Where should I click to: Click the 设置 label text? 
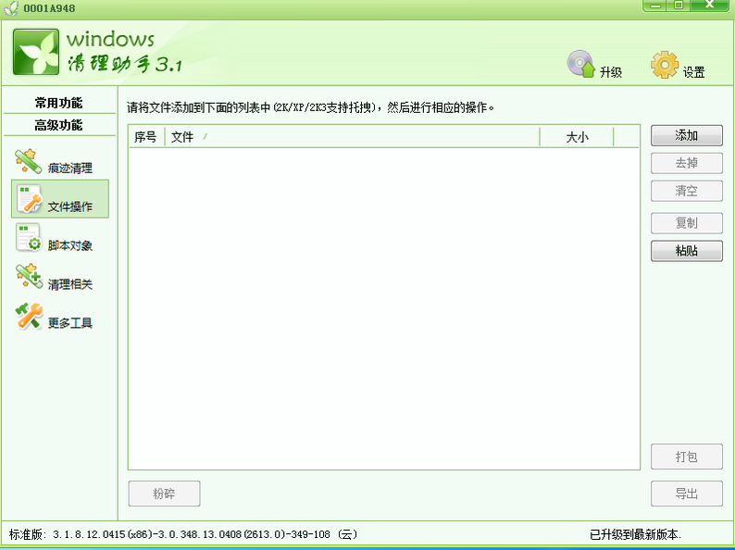pyautogui.click(x=693, y=72)
